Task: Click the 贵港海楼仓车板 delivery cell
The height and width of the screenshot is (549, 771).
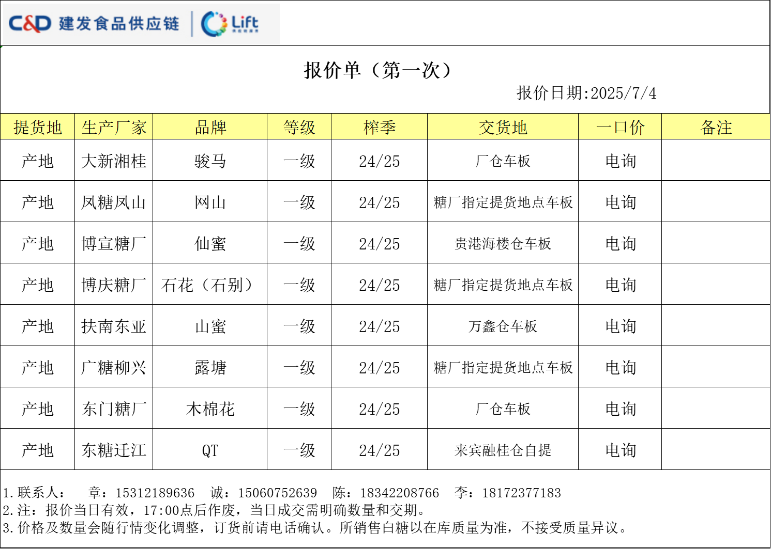Action: click(503, 244)
